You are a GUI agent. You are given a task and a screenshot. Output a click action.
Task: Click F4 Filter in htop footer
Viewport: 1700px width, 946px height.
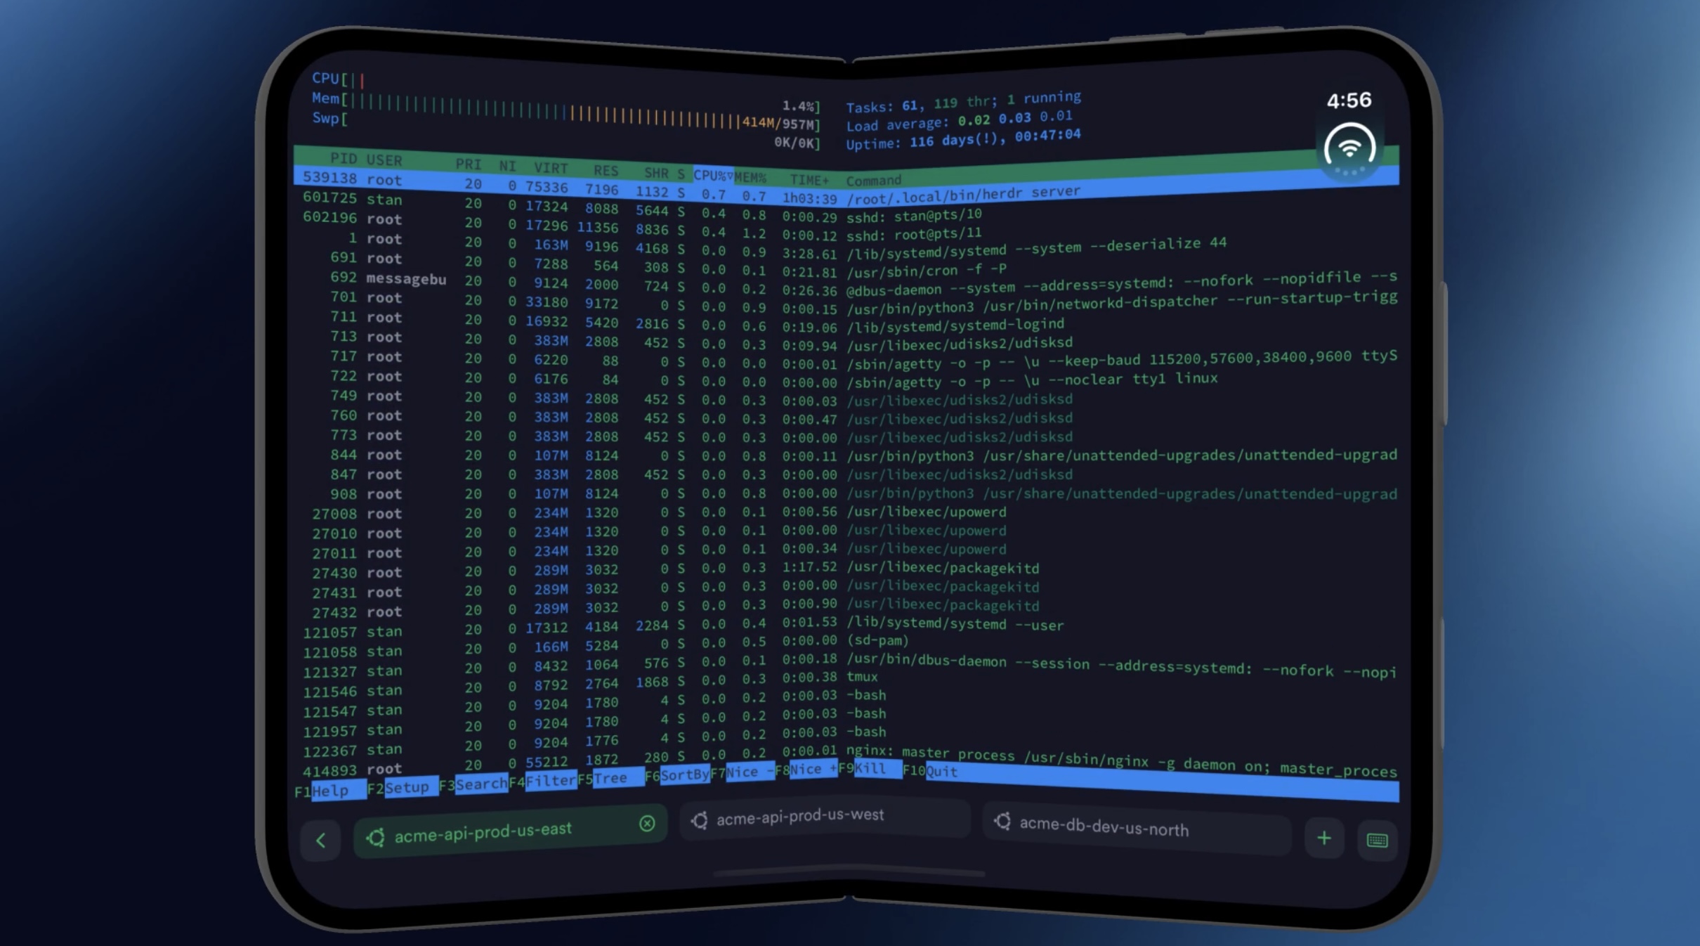click(543, 781)
